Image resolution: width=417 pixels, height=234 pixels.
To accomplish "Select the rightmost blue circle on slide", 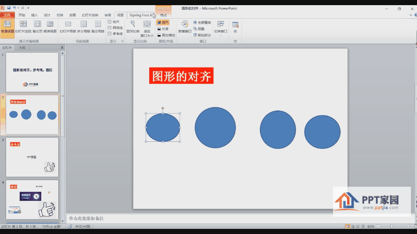I will pos(322,132).
